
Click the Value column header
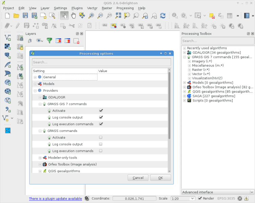pos(132,71)
